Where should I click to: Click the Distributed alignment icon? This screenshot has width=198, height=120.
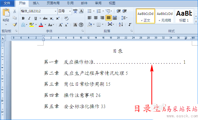[115, 18]
